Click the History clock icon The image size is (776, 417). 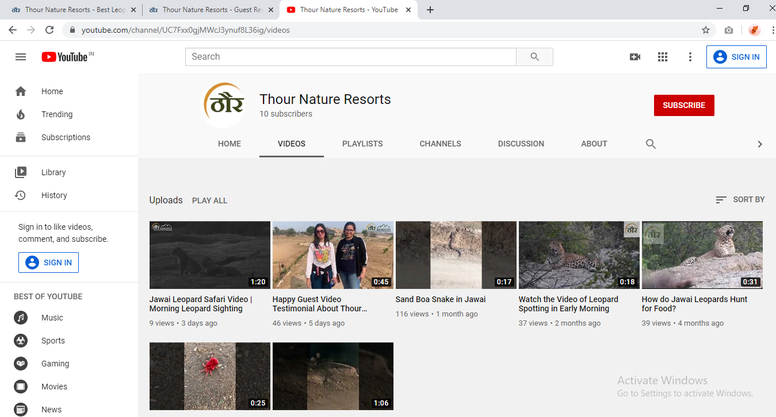pyautogui.click(x=21, y=195)
